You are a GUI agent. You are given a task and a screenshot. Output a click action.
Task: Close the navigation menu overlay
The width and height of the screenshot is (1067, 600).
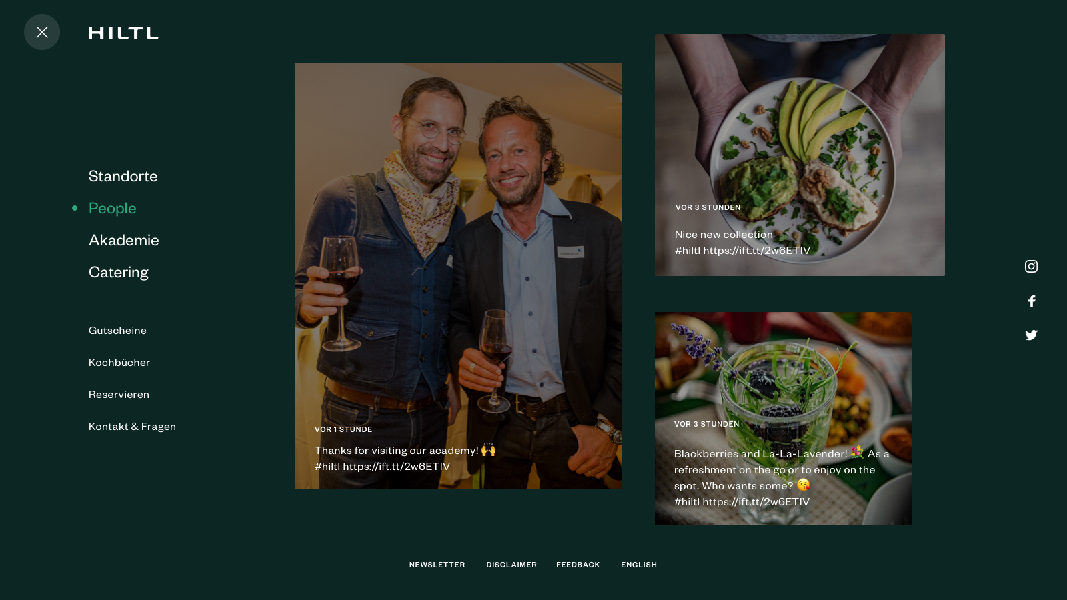pos(42,32)
